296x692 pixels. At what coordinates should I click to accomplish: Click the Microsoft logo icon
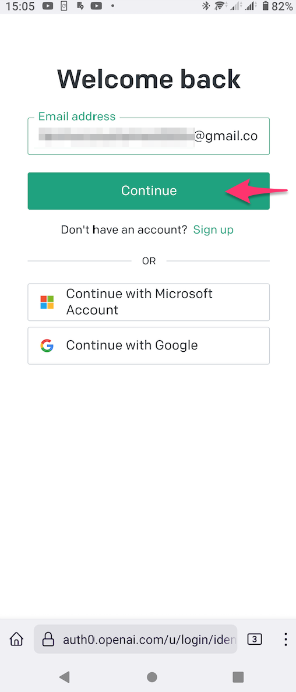47,302
